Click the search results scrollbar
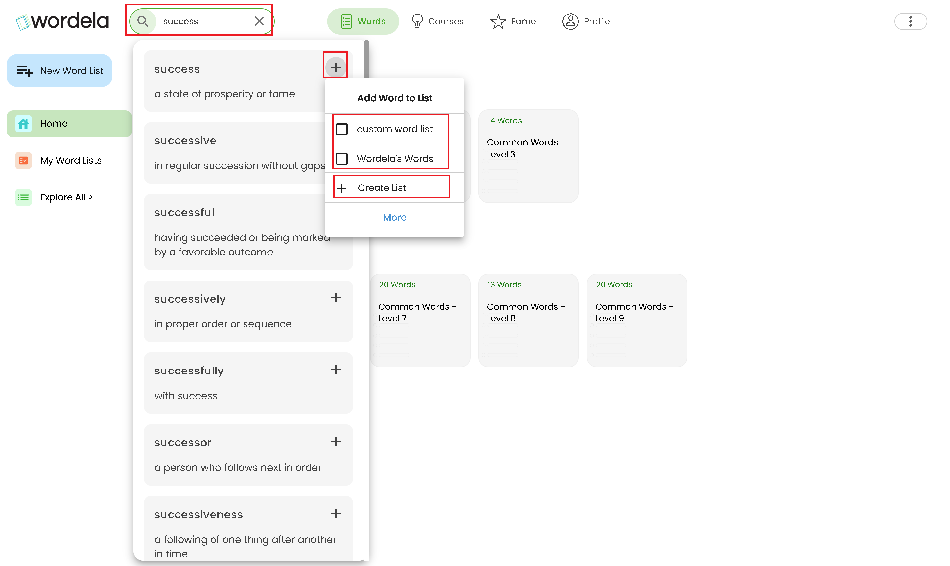Screen dimensions: 950x566 click(x=366, y=59)
